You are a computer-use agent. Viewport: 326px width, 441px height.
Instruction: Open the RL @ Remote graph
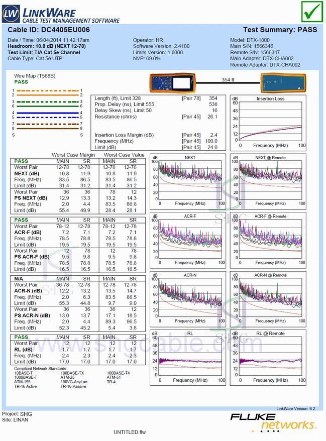pos(268,358)
